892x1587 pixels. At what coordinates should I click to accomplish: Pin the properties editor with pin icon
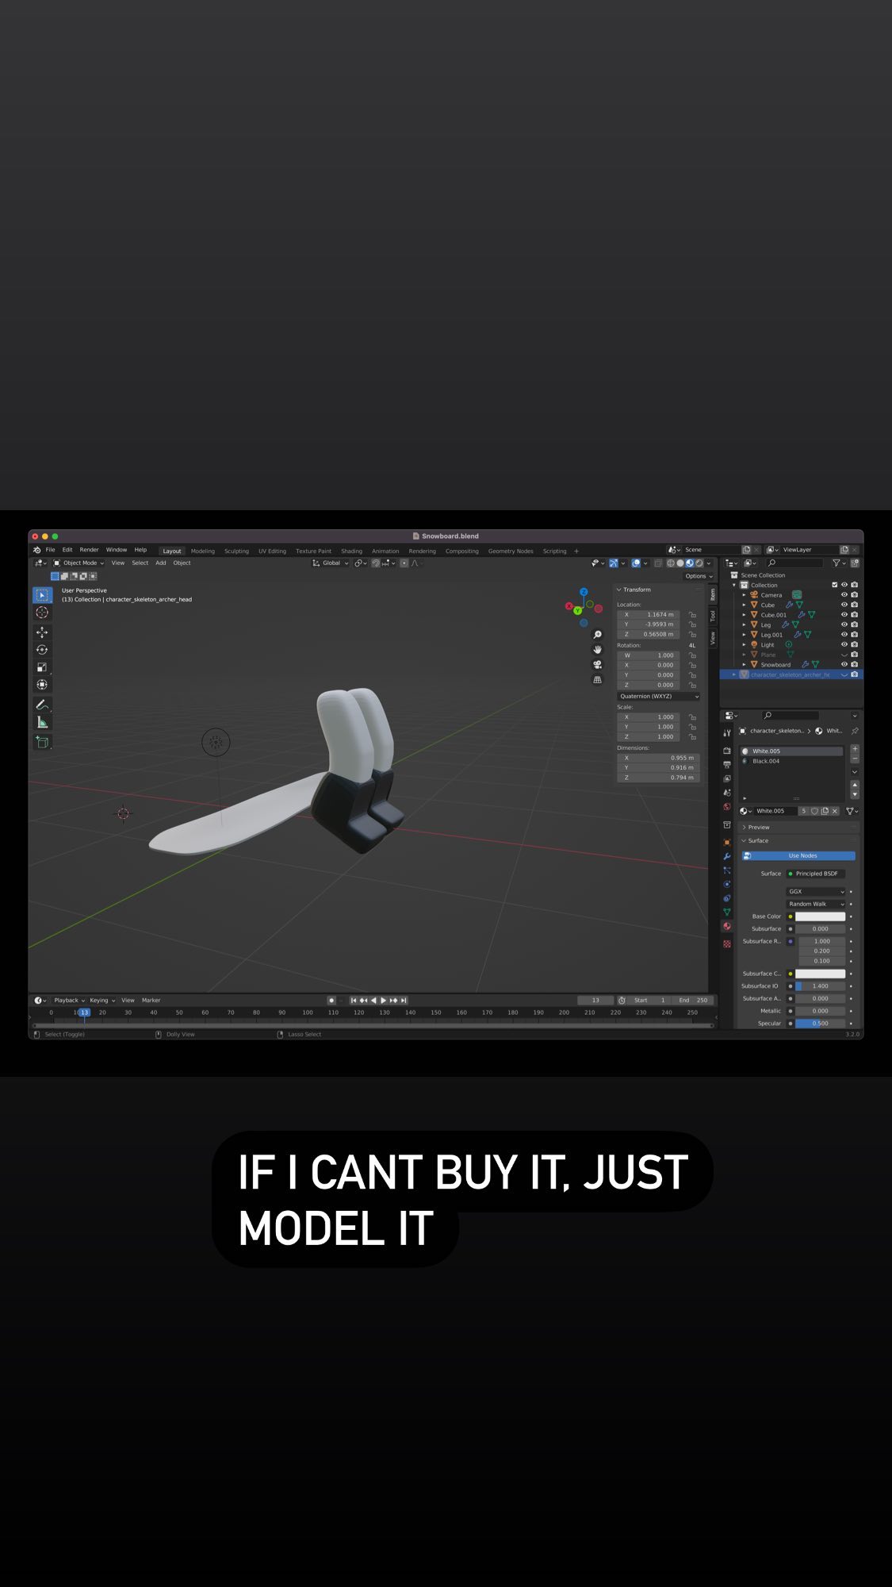pyautogui.click(x=855, y=731)
